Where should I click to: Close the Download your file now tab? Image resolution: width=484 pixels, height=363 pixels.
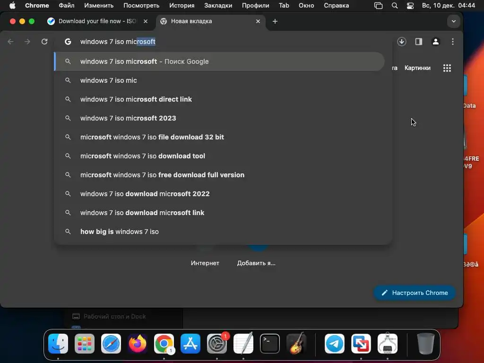pos(146,21)
